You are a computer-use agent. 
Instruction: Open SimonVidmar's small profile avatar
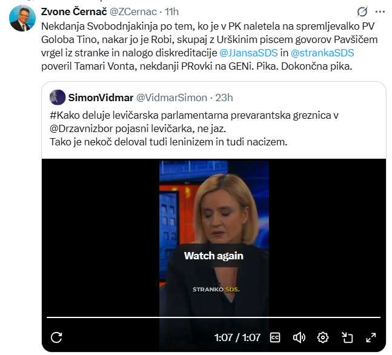coord(58,98)
